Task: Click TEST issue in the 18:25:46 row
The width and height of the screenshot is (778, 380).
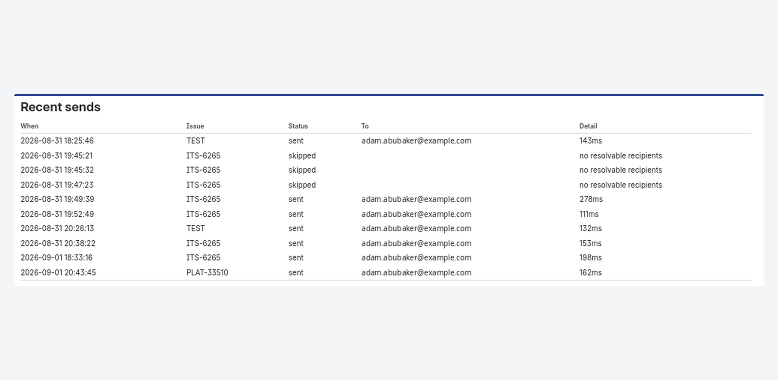Action: tap(195, 141)
